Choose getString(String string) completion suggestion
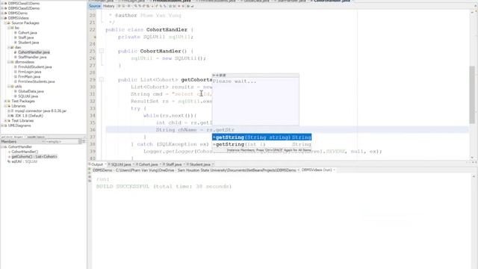This screenshot has height=269, width=478. coord(262,137)
